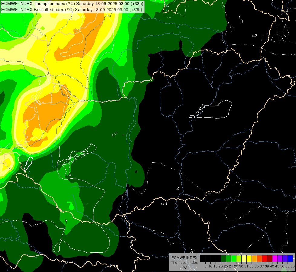The image size is (296, 272).
Task: Click the legend tick label 27
Action: (231, 266)
